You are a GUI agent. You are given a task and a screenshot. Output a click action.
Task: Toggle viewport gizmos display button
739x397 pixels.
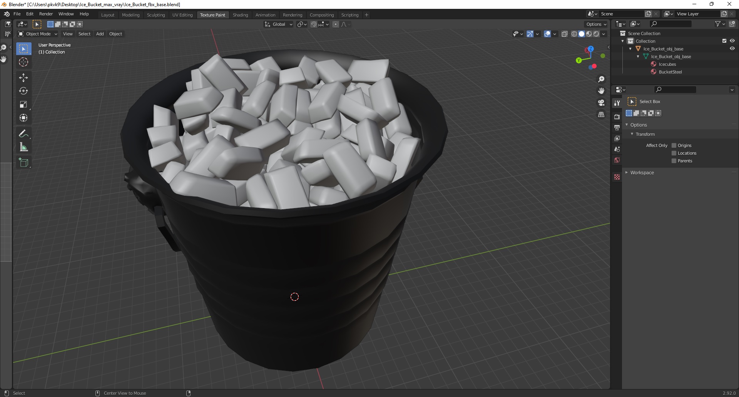click(530, 34)
